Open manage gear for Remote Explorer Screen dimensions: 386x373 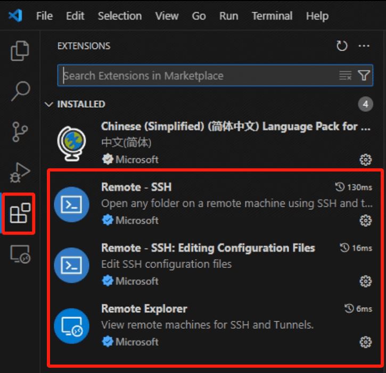tap(365, 342)
